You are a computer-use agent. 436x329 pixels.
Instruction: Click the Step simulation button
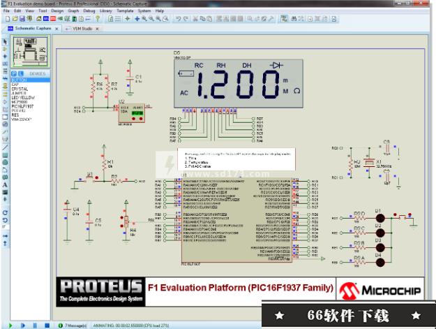click(x=23, y=325)
